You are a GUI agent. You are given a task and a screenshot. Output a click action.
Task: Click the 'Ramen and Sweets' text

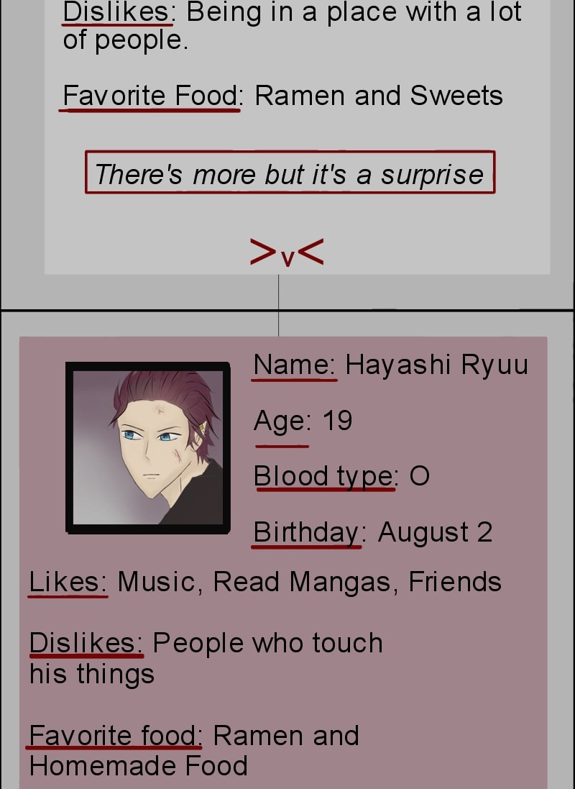pos(379,96)
